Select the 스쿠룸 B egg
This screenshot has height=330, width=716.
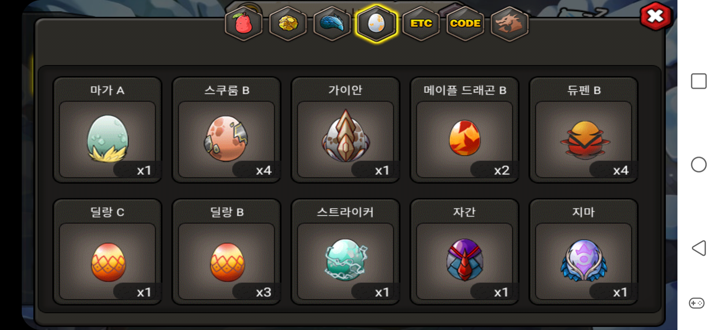tap(226, 130)
